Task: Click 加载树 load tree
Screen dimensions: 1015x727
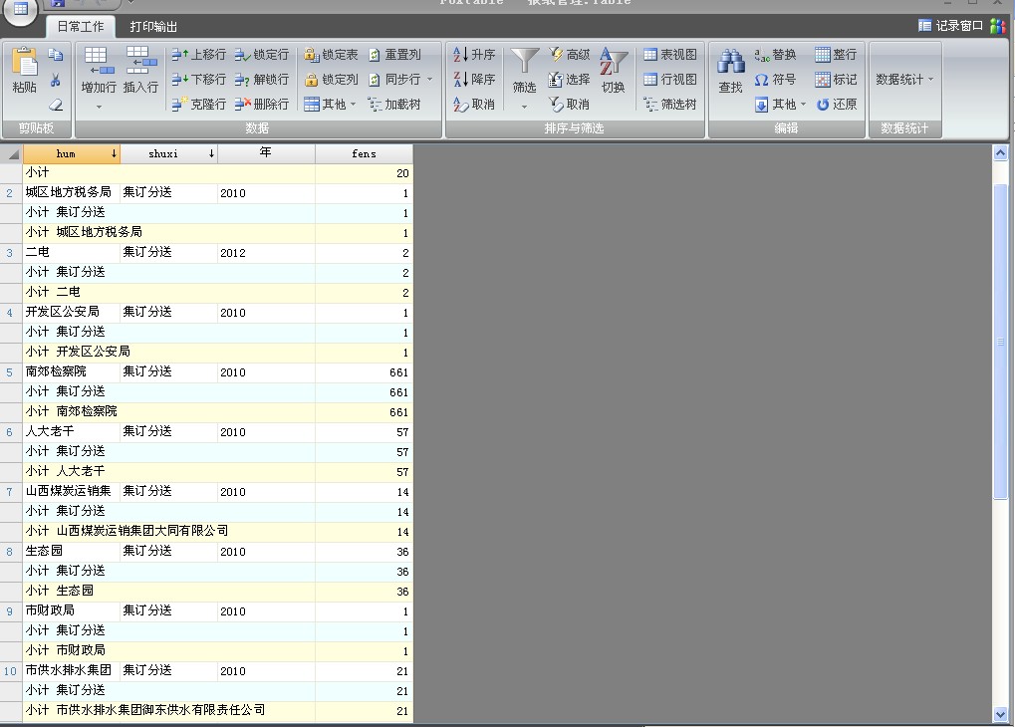Action: pyautogui.click(x=394, y=104)
